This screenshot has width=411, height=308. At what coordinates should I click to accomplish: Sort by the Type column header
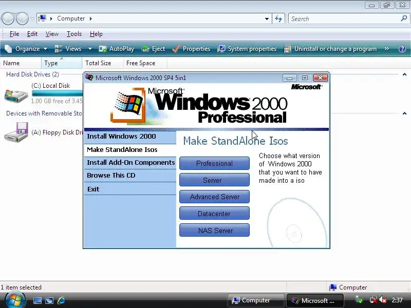(62, 63)
